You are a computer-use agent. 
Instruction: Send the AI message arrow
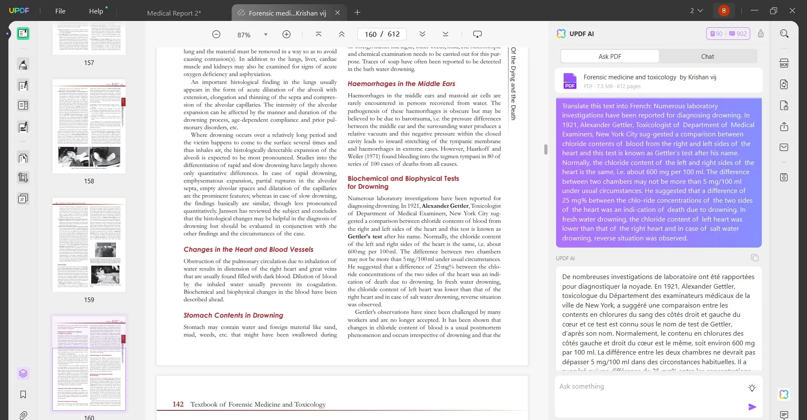coord(752,407)
